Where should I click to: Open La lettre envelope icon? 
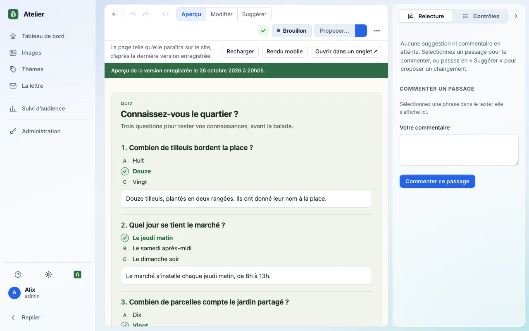point(13,86)
